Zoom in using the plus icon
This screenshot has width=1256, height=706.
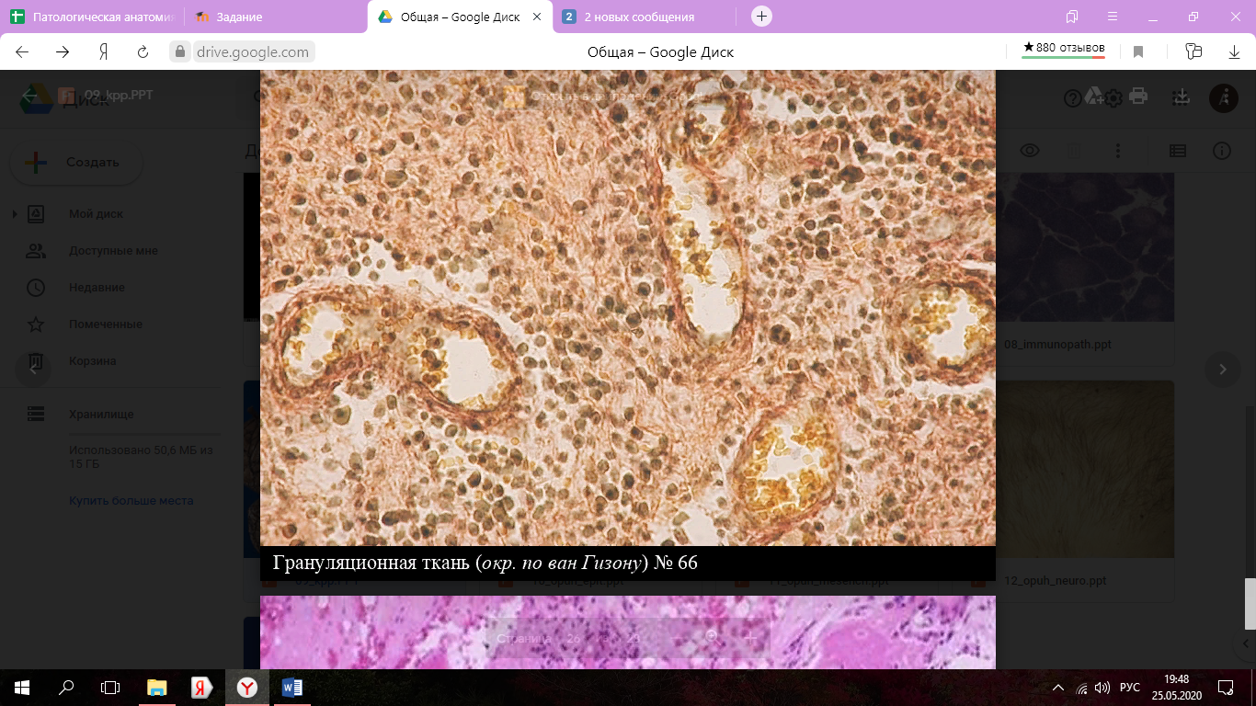(751, 637)
